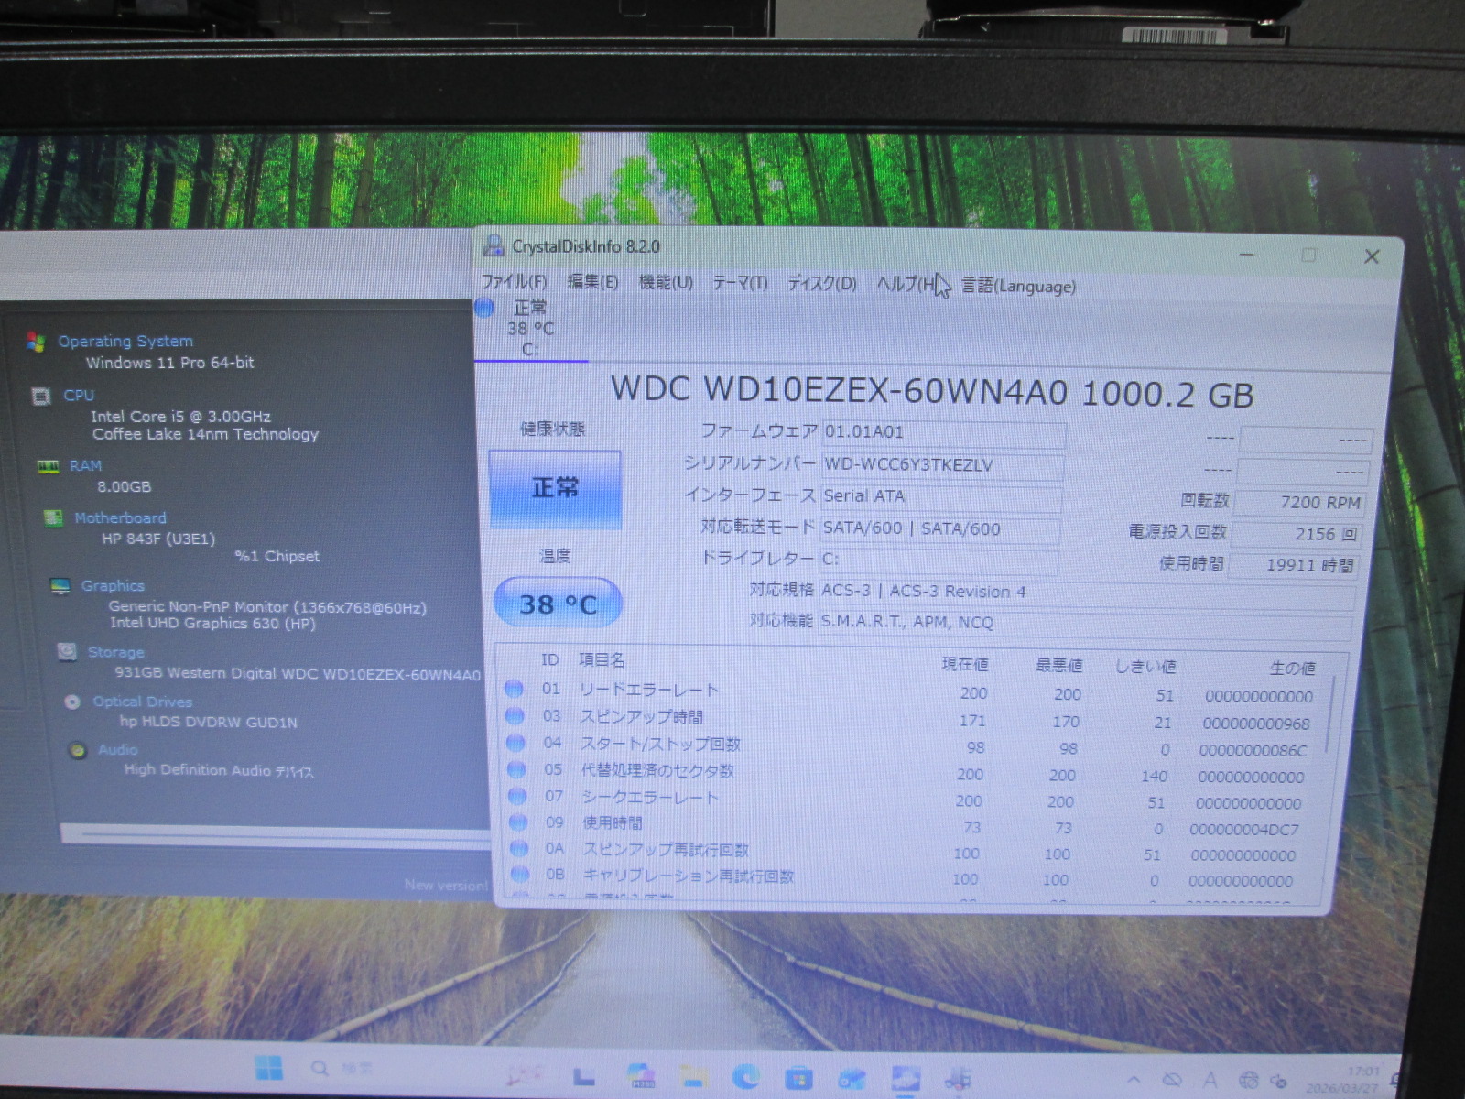Click the 38 °C temperature indicator
Image resolution: width=1465 pixels, height=1099 pixels.
[558, 604]
